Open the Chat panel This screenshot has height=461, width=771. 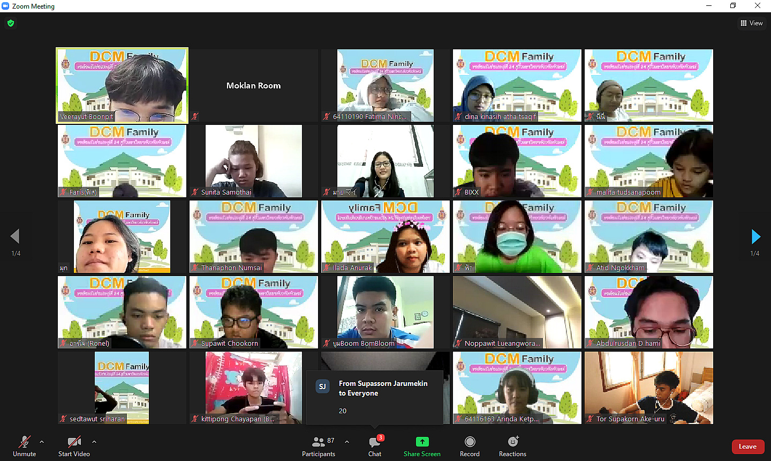point(375,446)
